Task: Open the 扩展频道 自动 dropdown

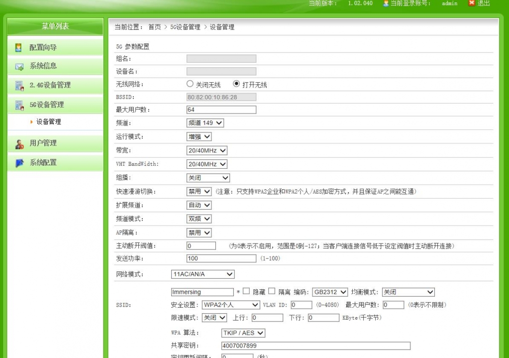Action: [199, 205]
